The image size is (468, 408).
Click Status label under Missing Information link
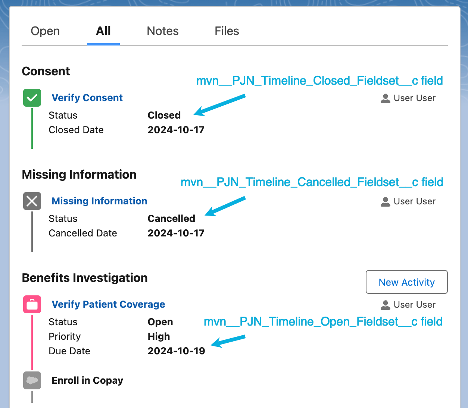63,219
